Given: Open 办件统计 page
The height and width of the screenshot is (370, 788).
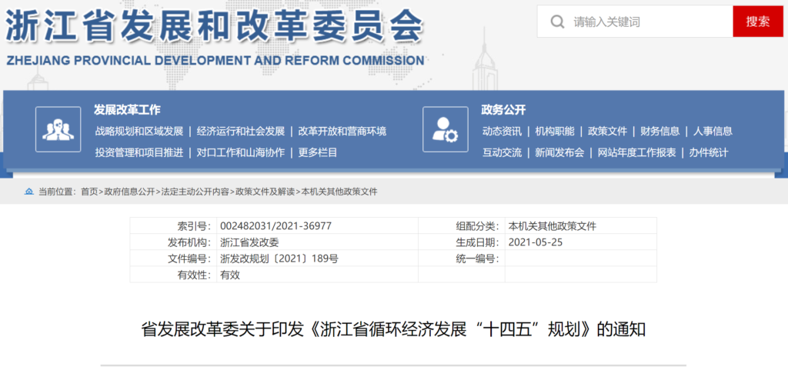Looking at the screenshot, I should tap(709, 152).
